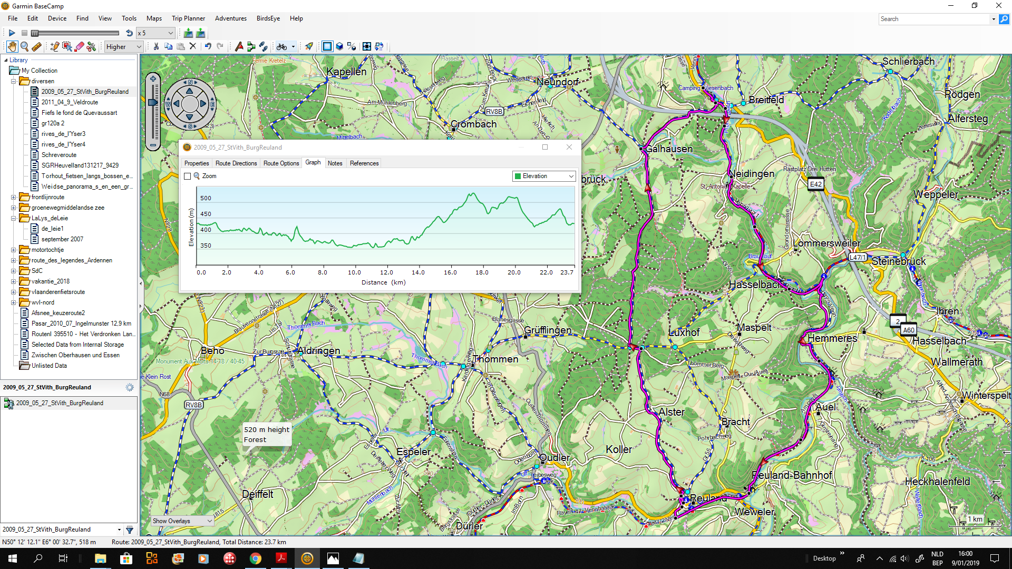The width and height of the screenshot is (1012, 569).
Task: Select the Erase tool
Action: (x=80, y=46)
